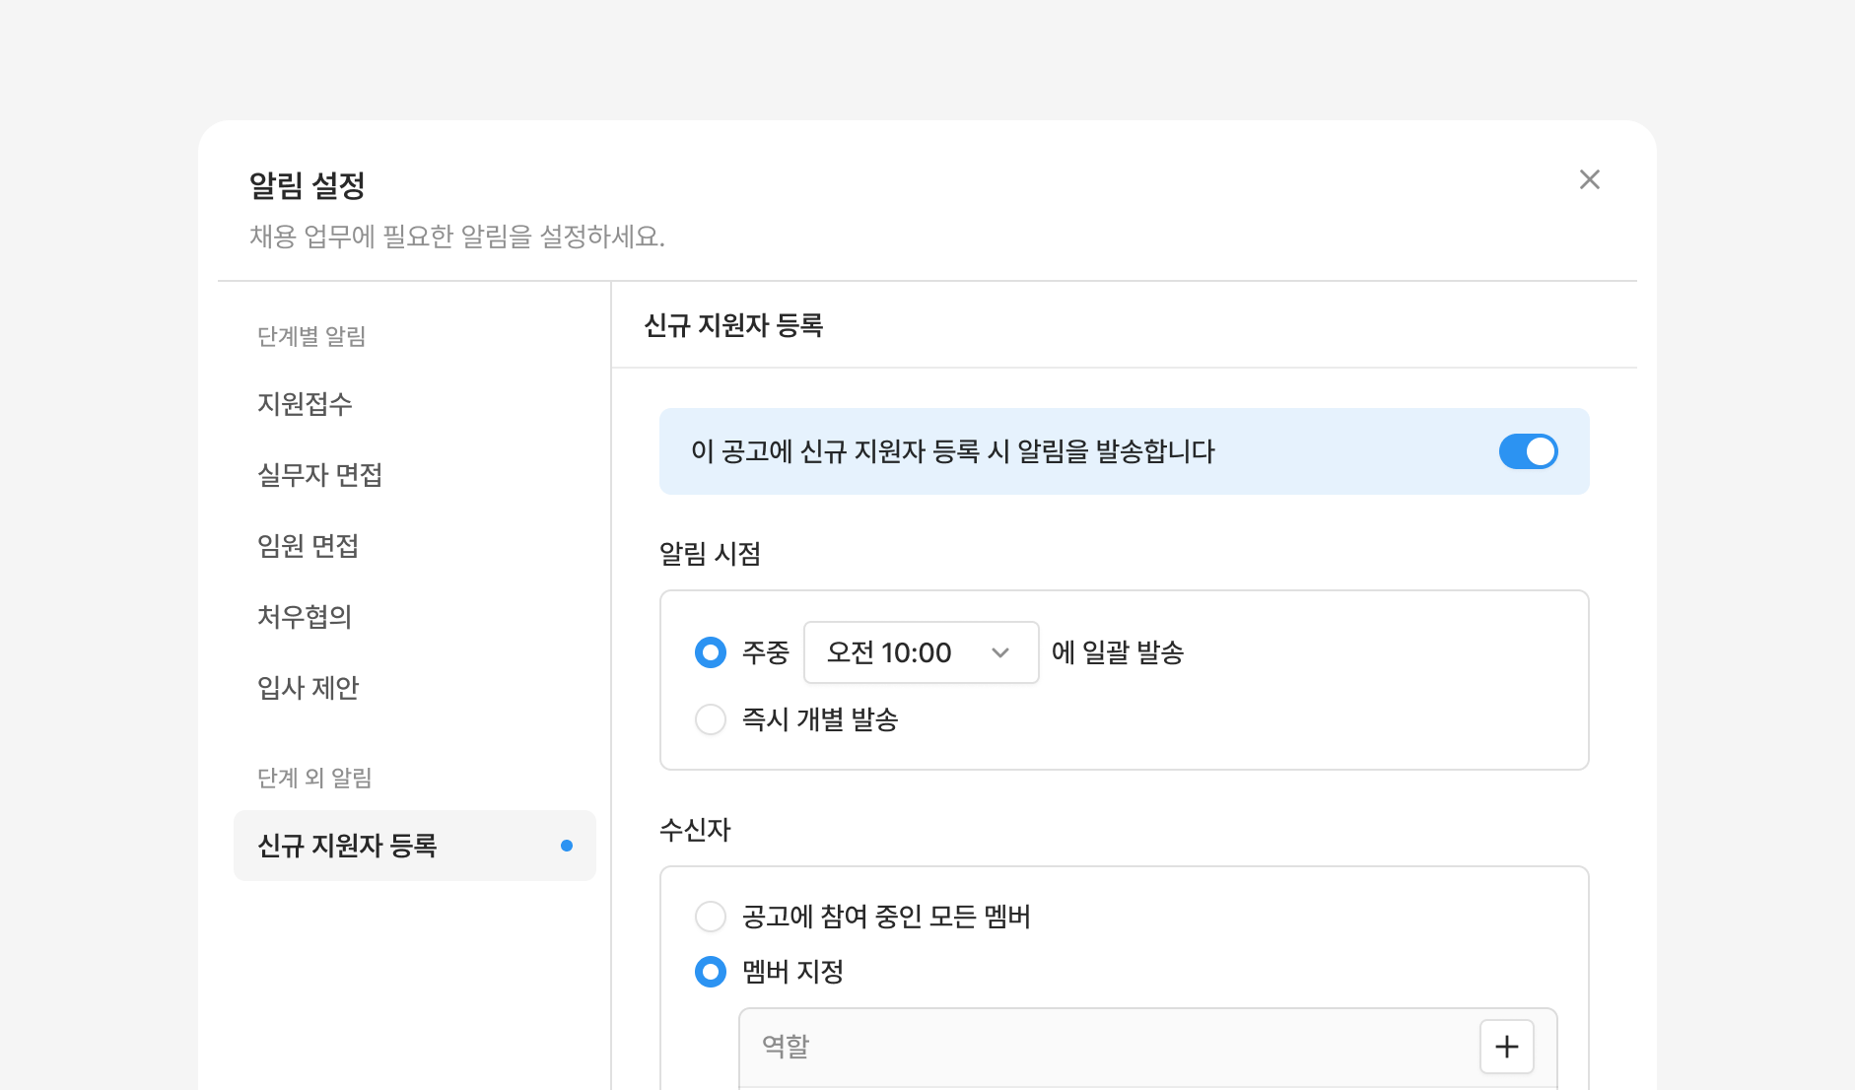Select the 멤버 지정 radio button
The width and height of the screenshot is (1855, 1090).
click(711, 972)
